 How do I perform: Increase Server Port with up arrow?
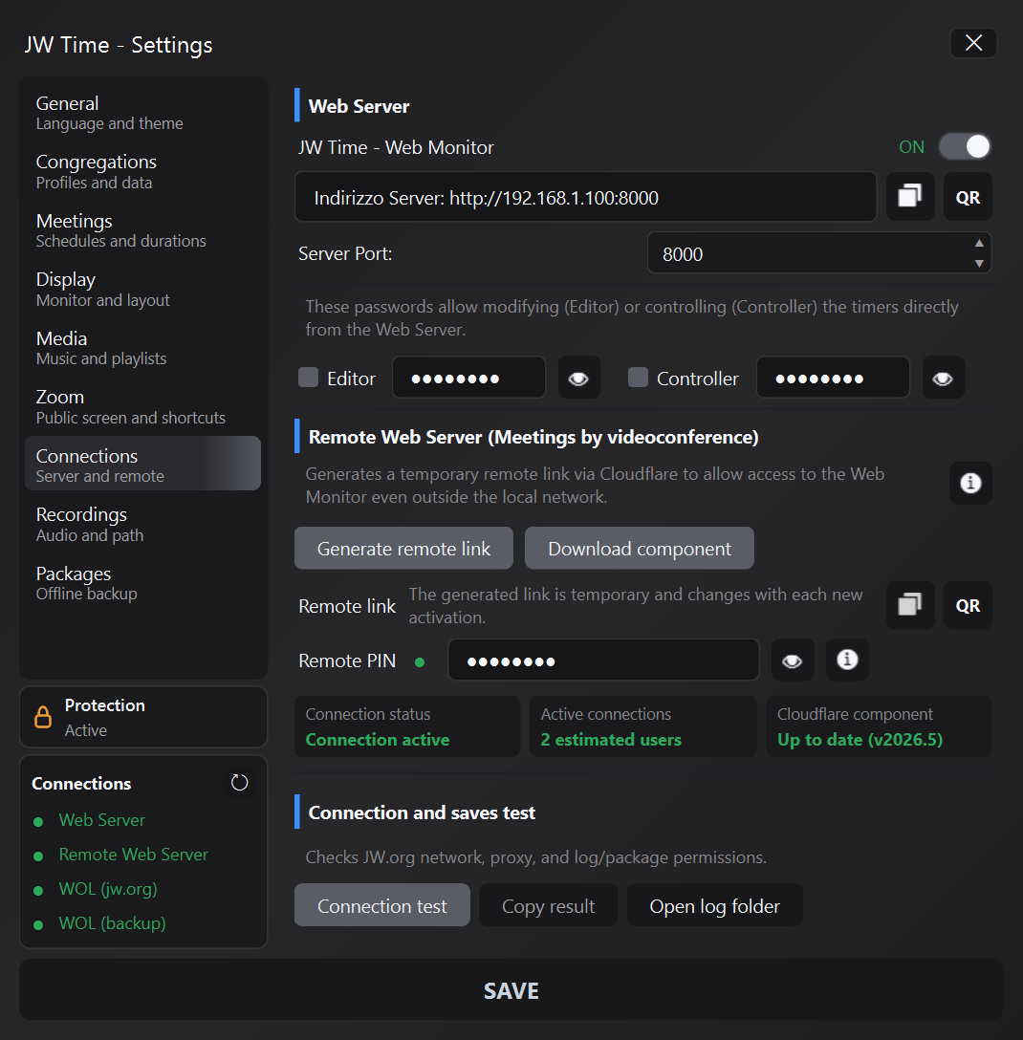click(x=979, y=243)
